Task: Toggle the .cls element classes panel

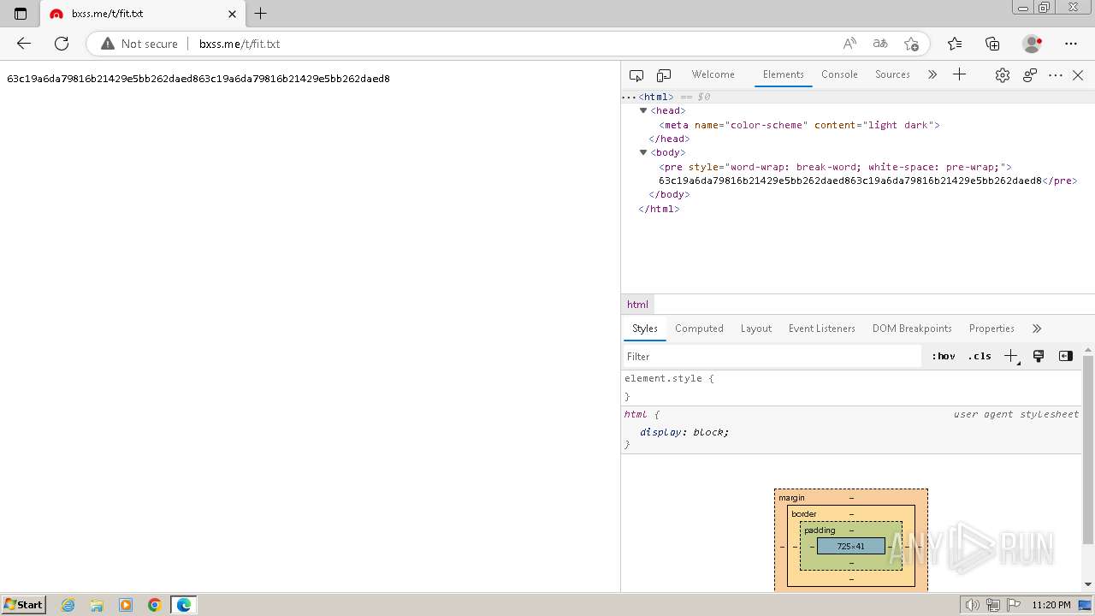Action: (x=980, y=357)
